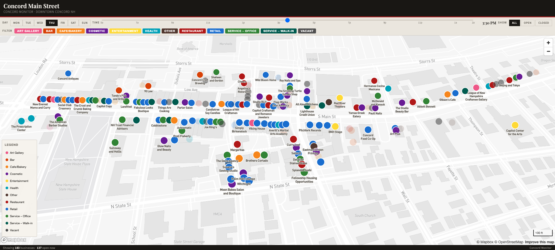Select the THU day tab
Image resolution: width=555 pixels, height=250 pixels.
[x=52, y=23]
